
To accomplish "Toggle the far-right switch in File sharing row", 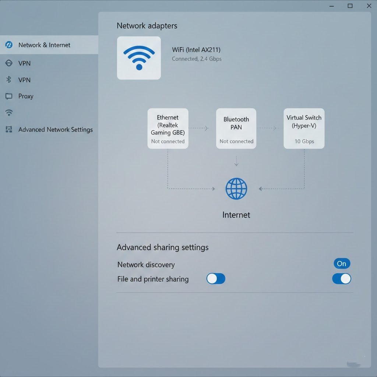I will coord(341,279).
